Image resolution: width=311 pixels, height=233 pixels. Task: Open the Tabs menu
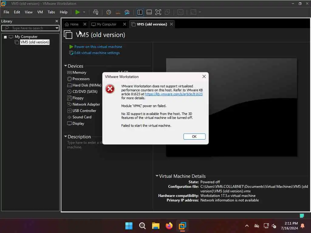coord(51,12)
